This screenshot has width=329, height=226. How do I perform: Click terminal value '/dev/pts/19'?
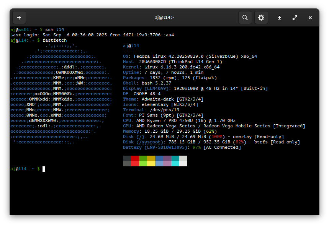165,110
